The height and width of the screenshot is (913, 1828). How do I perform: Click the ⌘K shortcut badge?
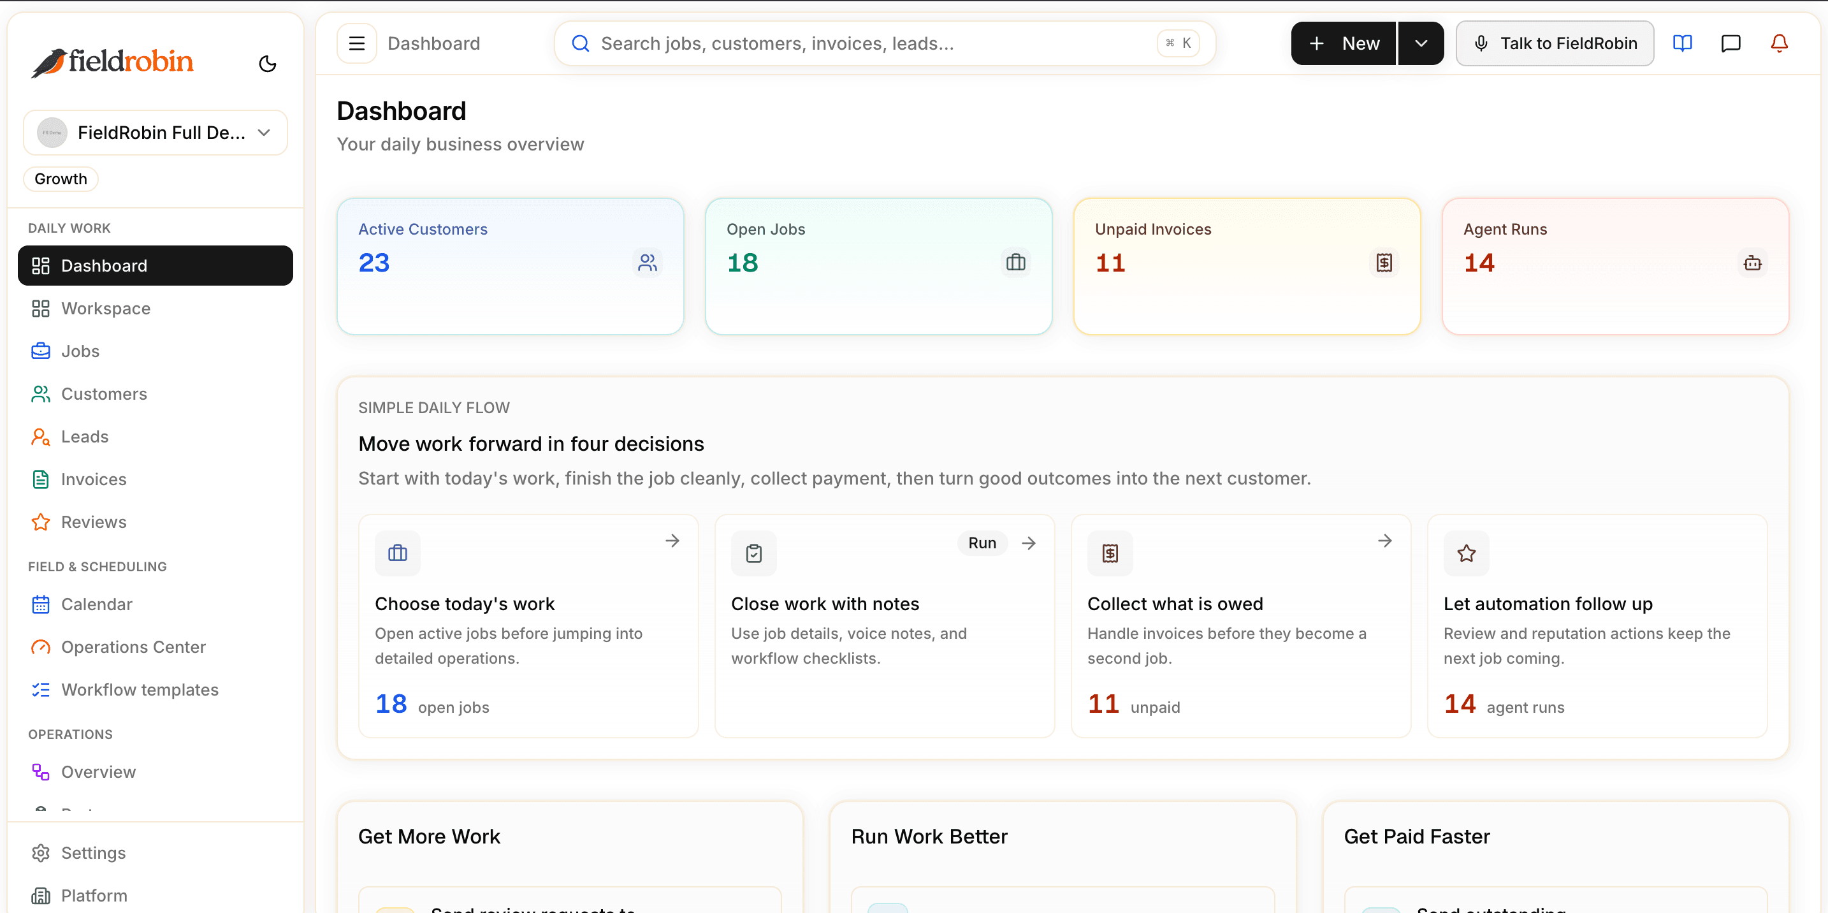pos(1178,43)
